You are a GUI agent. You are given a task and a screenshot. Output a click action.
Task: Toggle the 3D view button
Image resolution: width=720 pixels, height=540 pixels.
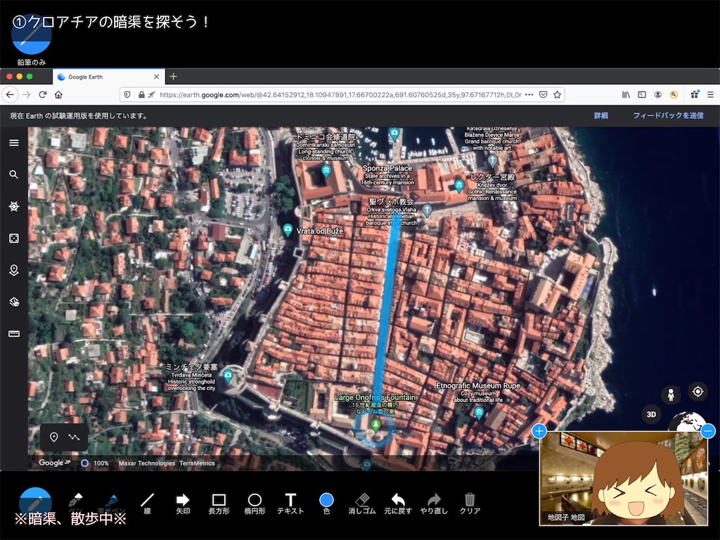(651, 414)
